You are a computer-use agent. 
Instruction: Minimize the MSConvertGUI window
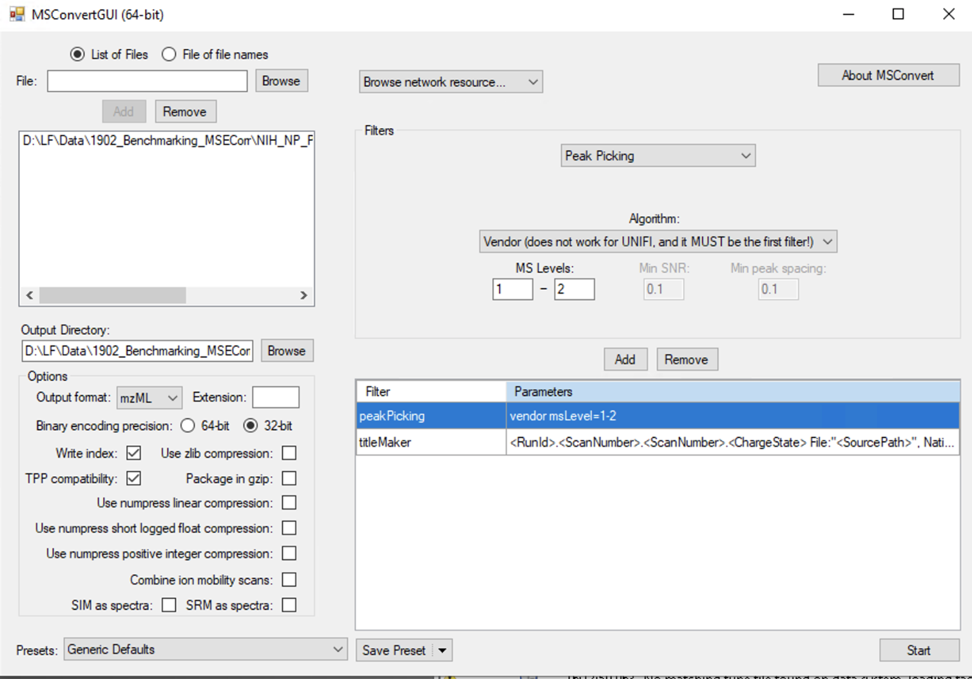click(x=848, y=14)
